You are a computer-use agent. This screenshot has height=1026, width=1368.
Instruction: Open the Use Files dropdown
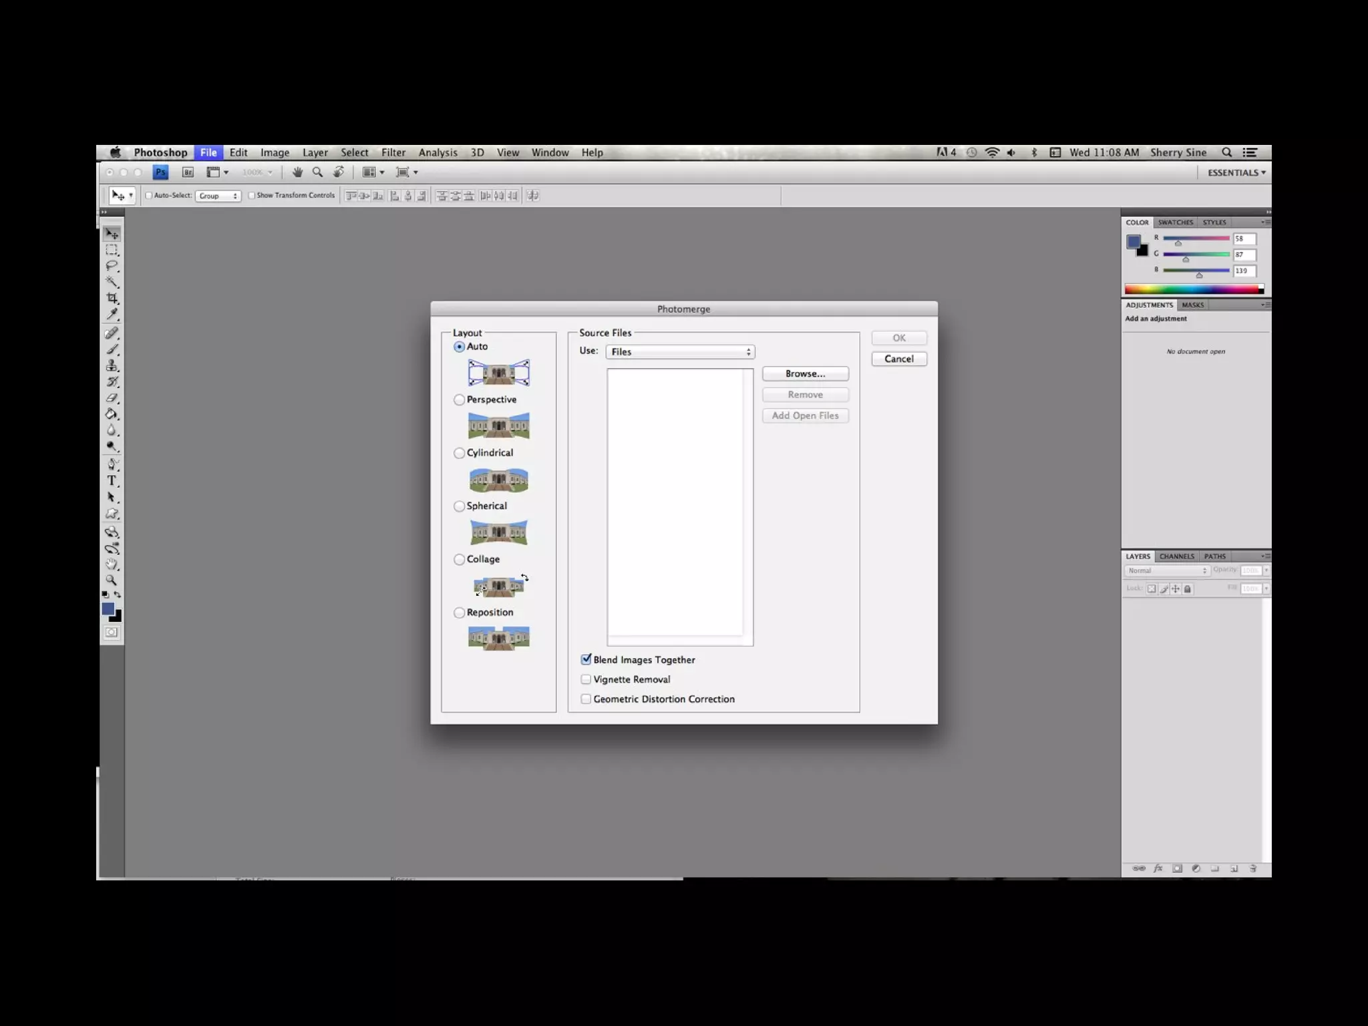pos(680,352)
